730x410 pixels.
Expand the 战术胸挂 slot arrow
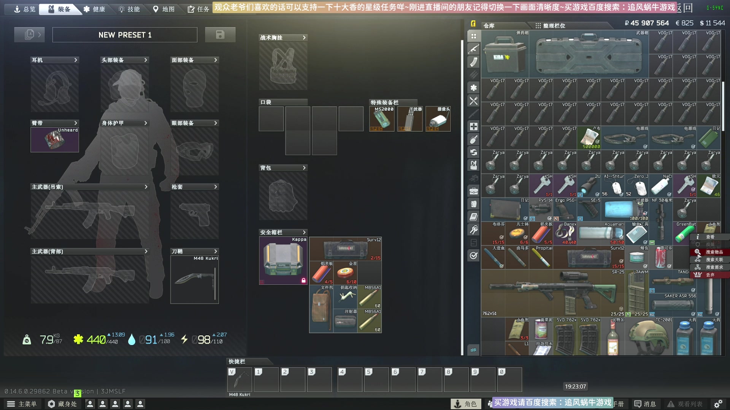click(x=304, y=38)
